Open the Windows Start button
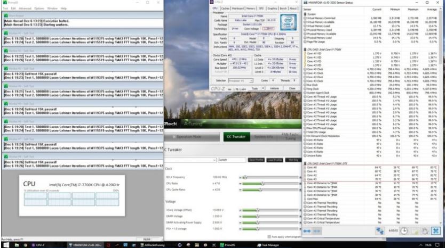The image size is (446, 248). click(6, 245)
